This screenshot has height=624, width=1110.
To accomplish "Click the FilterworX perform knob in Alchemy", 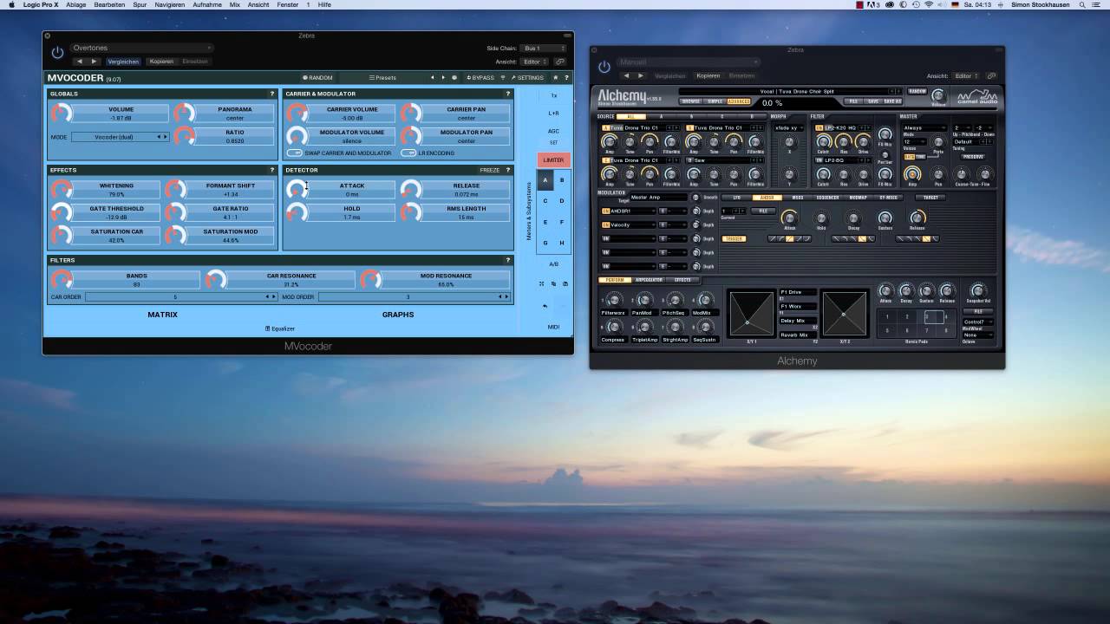I will click(614, 300).
